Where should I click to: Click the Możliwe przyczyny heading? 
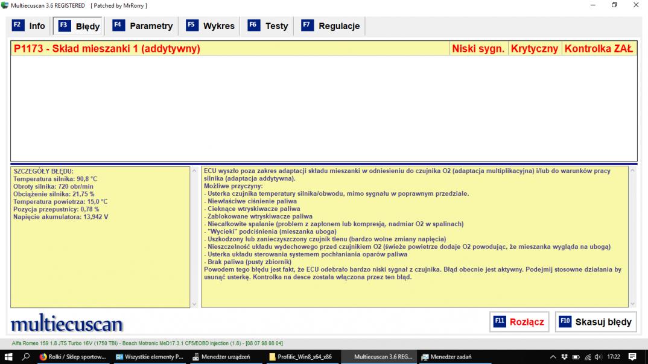coord(233,186)
